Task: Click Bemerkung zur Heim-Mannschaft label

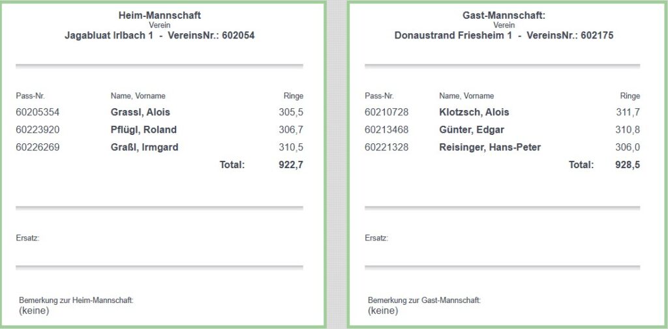Action: [x=76, y=300]
